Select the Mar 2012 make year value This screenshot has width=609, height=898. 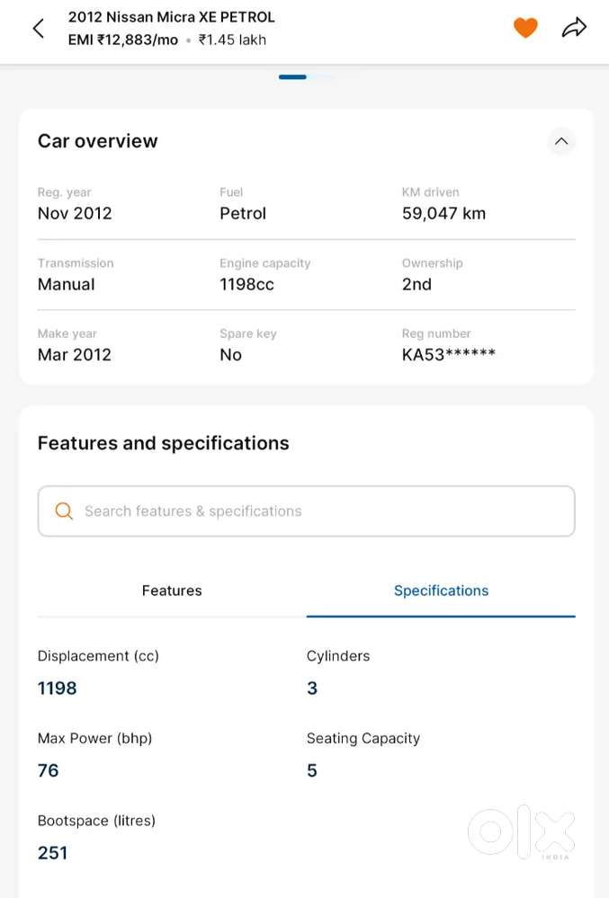[x=75, y=354]
